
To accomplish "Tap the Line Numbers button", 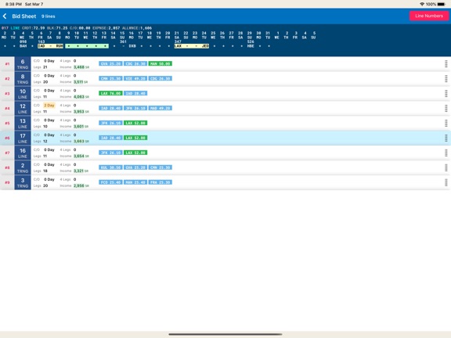I will click(429, 16).
